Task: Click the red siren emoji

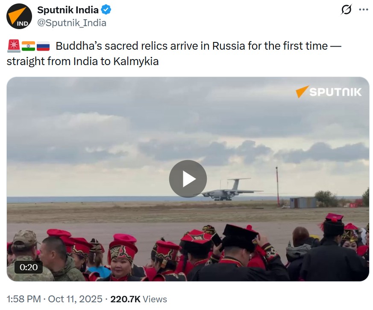Action: click(14, 45)
